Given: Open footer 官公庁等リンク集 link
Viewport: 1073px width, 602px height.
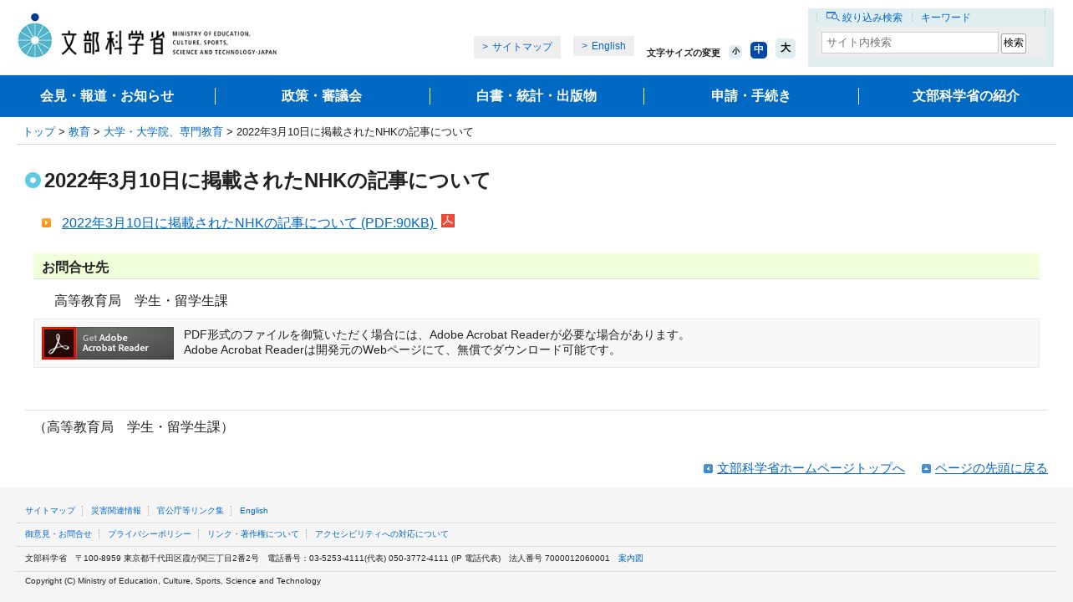Looking at the screenshot, I should pos(191,511).
